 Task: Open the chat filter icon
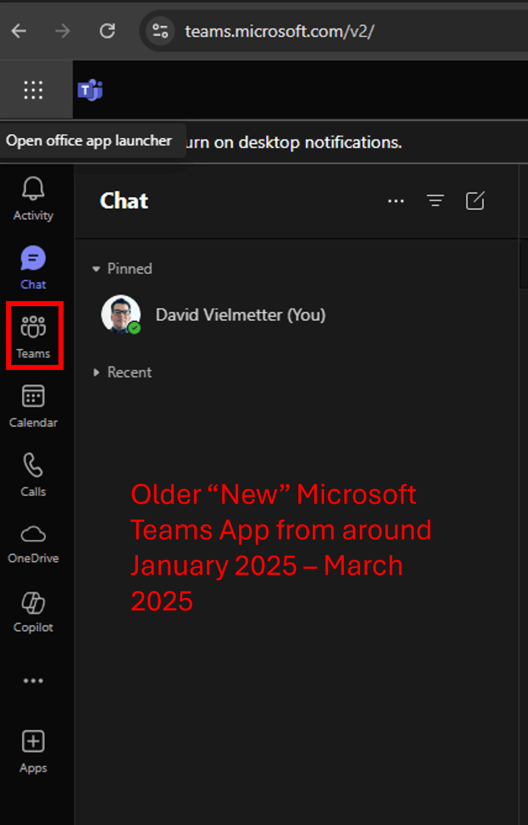coord(435,201)
